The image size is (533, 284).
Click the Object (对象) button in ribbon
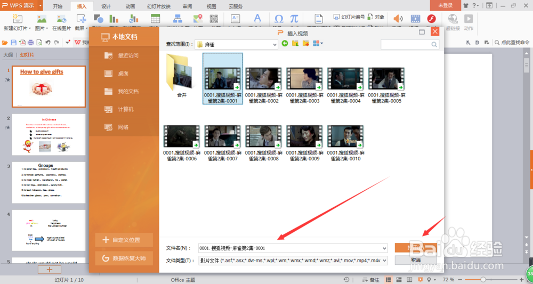pos(376,17)
